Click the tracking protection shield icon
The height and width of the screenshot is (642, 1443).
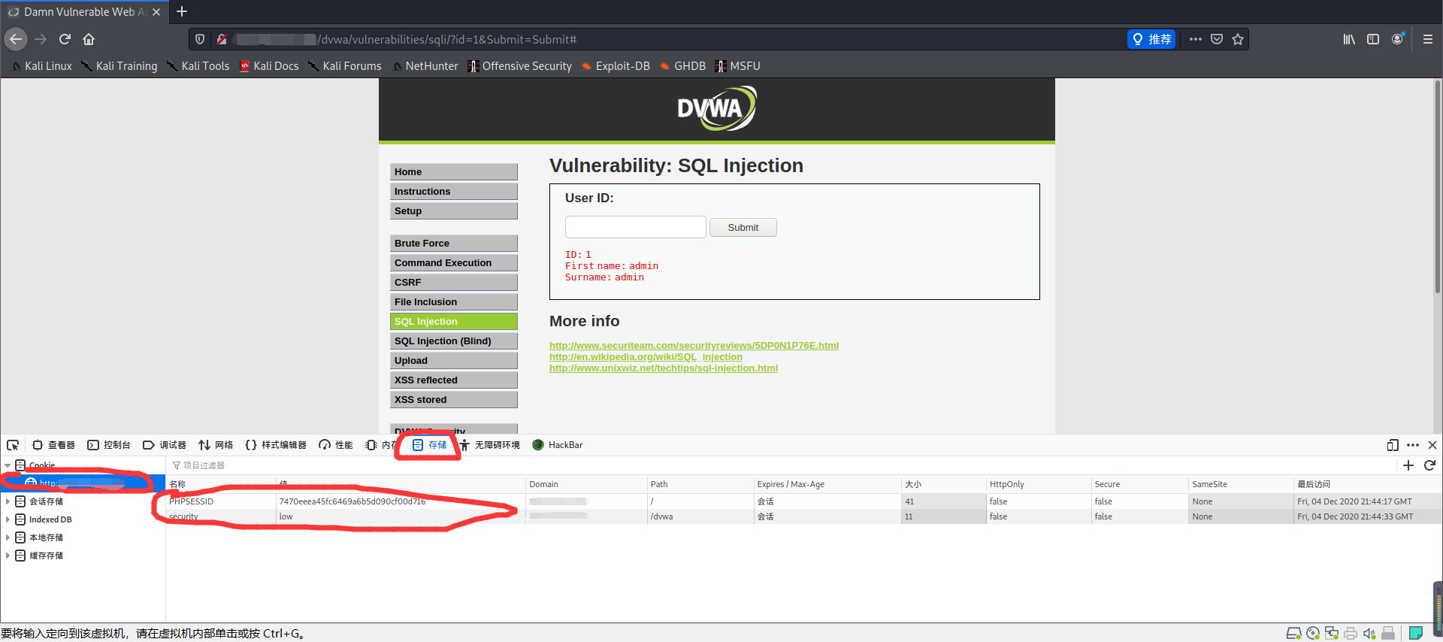coord(200,39)
